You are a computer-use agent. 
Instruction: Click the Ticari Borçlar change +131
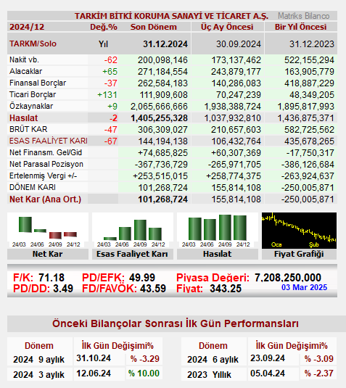pyautogui.click(x=107, y=95)
